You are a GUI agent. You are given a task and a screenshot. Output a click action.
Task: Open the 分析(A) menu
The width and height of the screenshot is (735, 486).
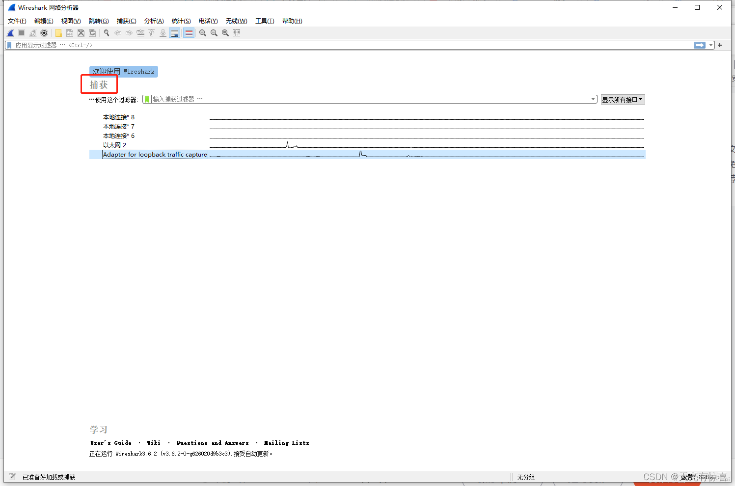154,21
